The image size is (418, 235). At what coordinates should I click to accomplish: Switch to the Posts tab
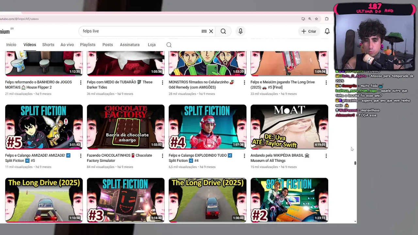coord(108,45)
